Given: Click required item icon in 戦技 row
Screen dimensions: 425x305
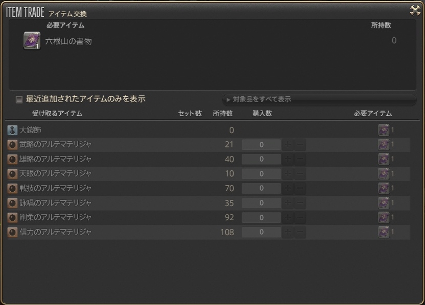Looking at the screenshot, I should (x=383, y=189).
